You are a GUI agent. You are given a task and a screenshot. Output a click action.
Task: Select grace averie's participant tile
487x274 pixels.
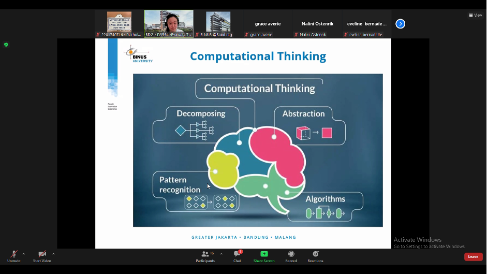click(268, 24)
